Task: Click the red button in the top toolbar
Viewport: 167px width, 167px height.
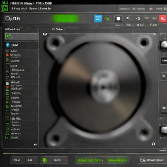Action: pyautogui.click(x=162, y=19)
